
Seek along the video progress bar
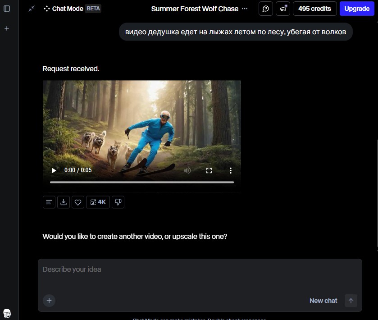click(x=142, y=182)
